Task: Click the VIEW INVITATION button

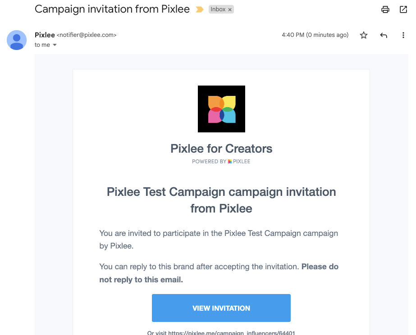Action: (221, 308)
